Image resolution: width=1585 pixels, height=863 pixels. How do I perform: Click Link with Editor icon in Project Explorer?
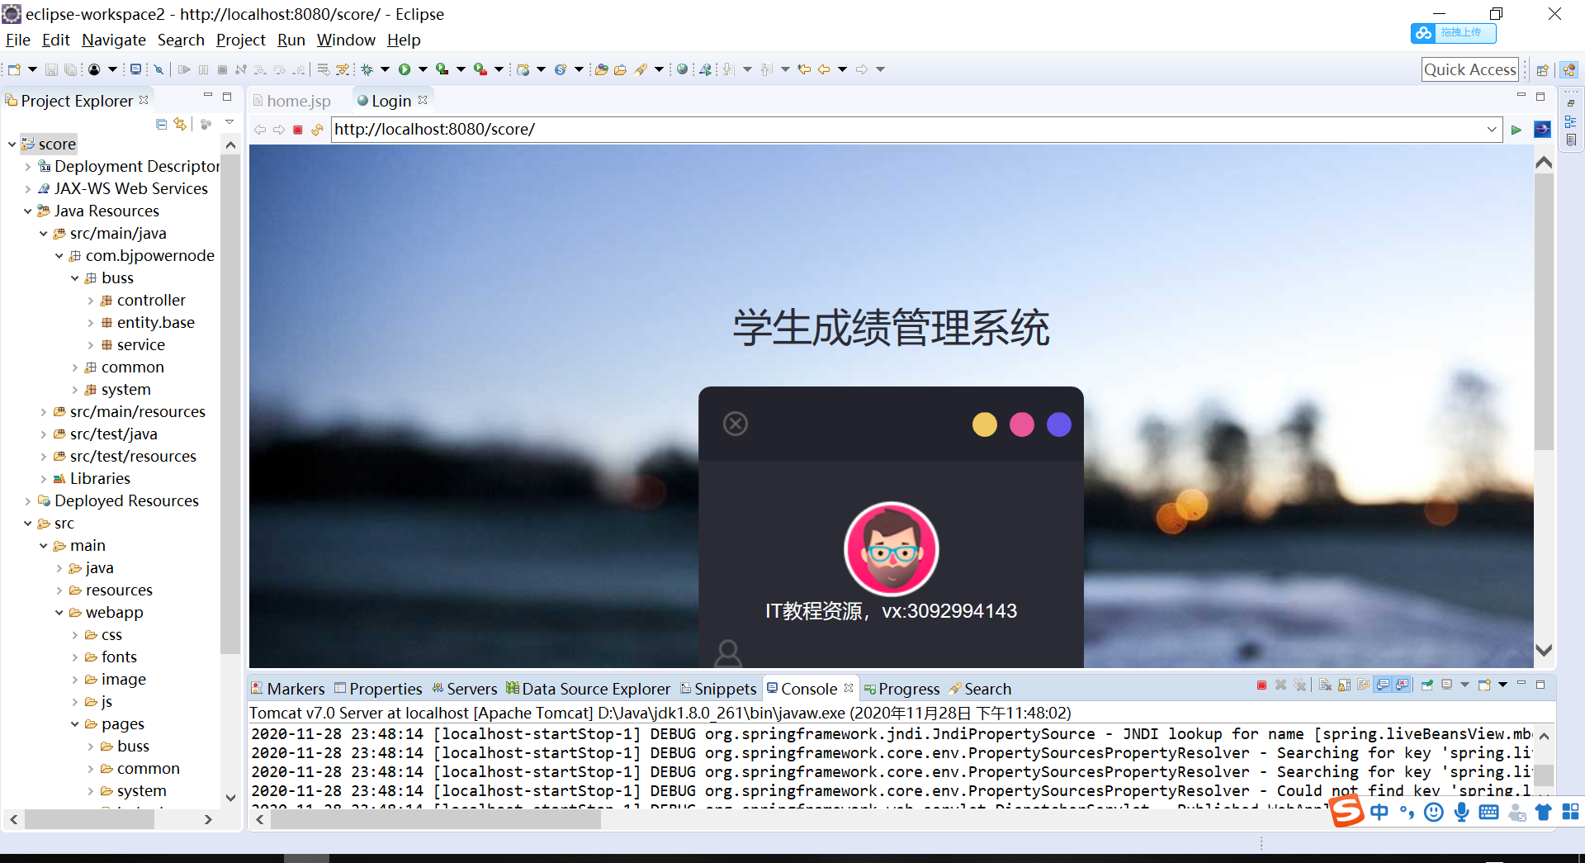click(180, 124)
